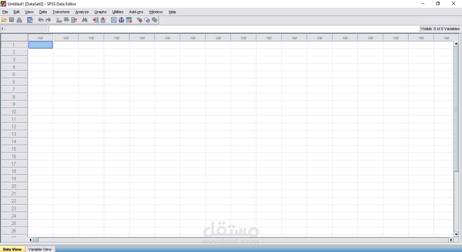Select row header 24
Screen dimensions: 462x252
pos(14,216)
